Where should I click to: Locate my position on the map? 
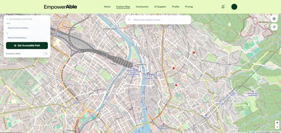click(x=274, y=19)
